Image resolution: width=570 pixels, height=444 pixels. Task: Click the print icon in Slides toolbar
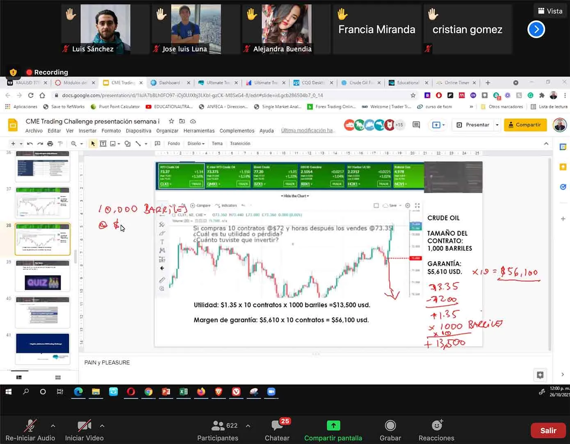pos(50,143)
